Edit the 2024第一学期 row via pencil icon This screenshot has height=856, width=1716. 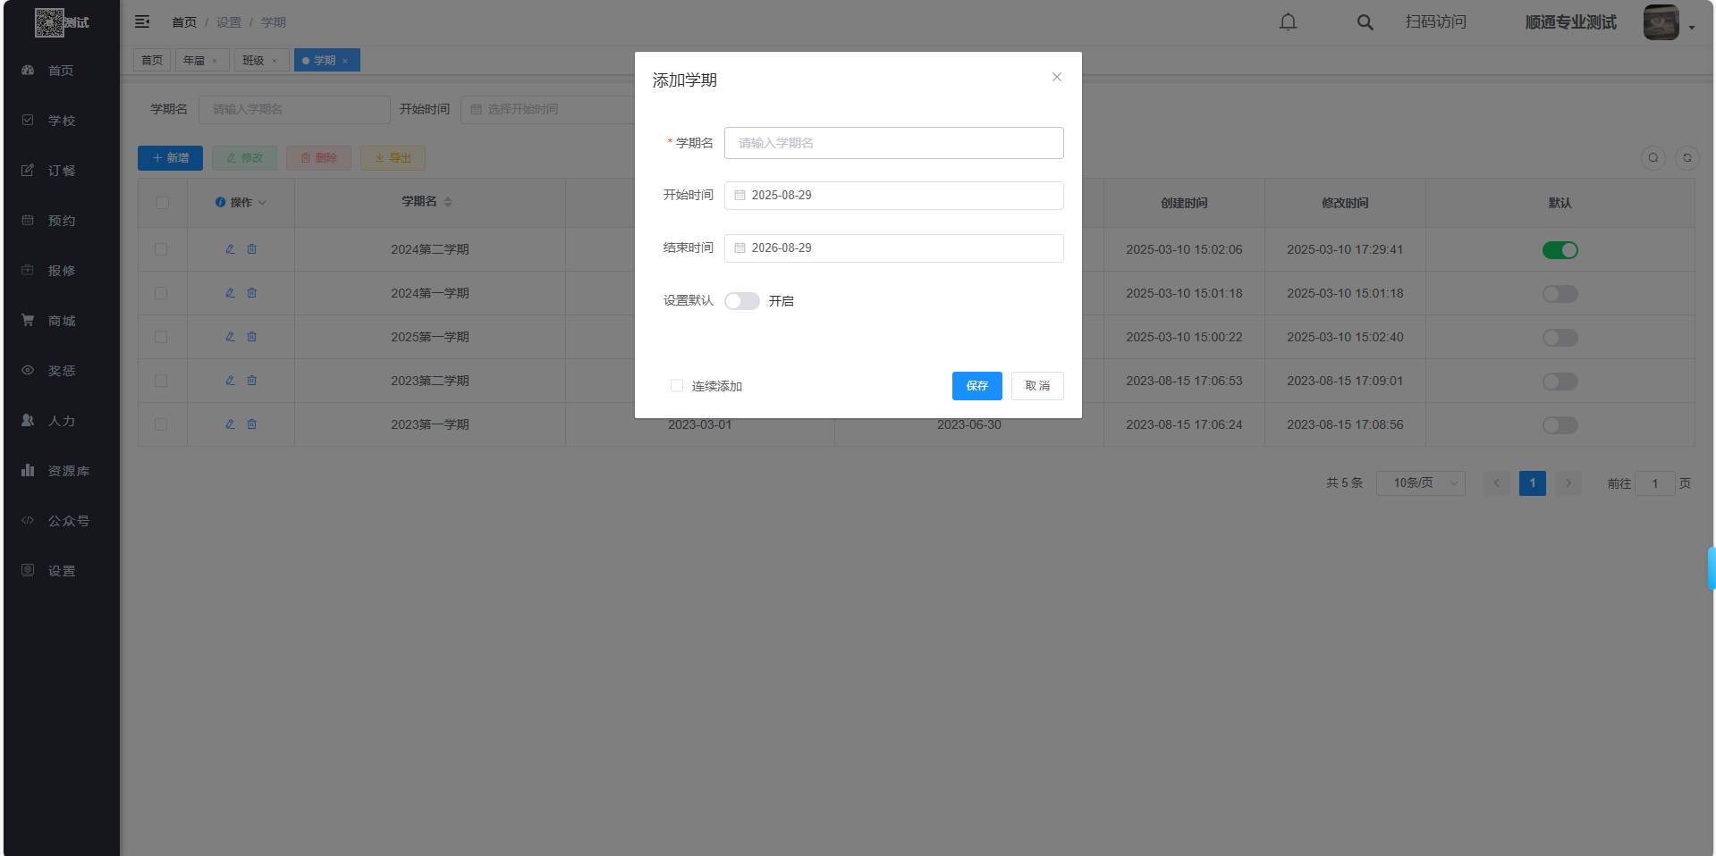pyautogui.click(x=230, y=293)
